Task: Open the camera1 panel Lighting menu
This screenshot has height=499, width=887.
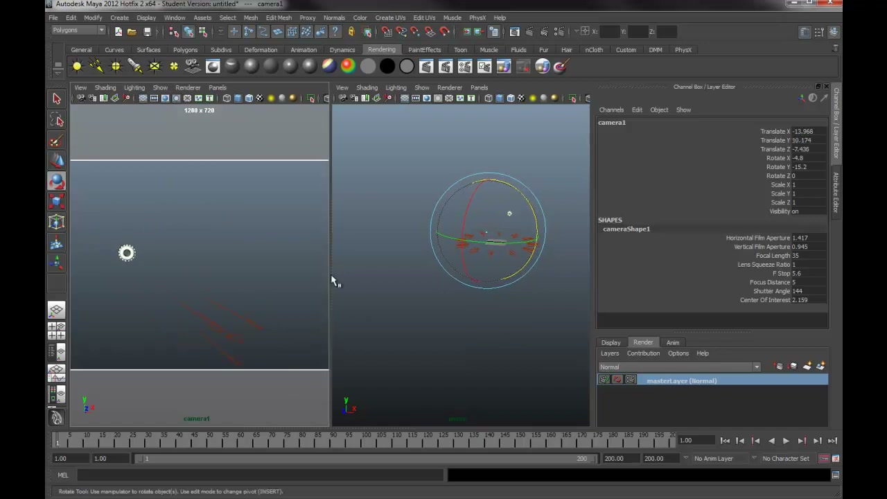Action: pyautogui.click(x=134, y=88)
